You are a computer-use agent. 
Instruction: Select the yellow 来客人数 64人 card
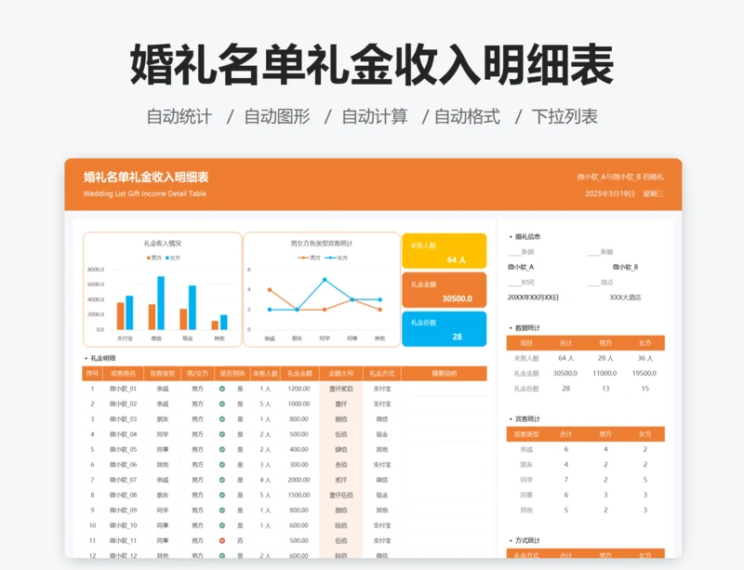(445, 251)
